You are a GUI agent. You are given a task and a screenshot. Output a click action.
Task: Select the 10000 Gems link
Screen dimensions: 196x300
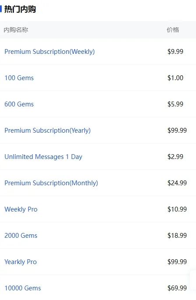tap(23, 288)
